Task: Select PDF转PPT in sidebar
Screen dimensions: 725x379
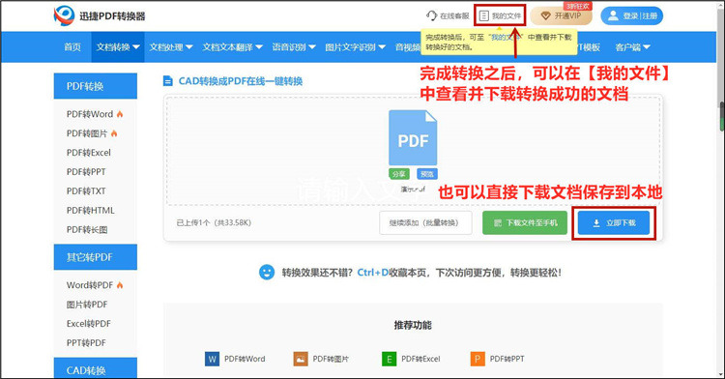Action: 86,172
